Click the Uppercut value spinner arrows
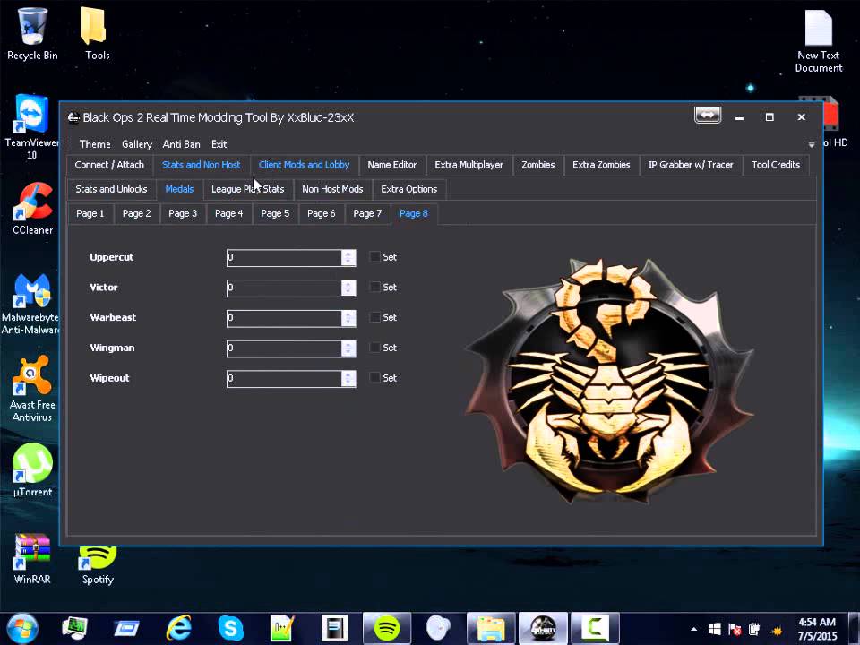Image resolution: width=860 pixels, height=645 pixels. 348,257
